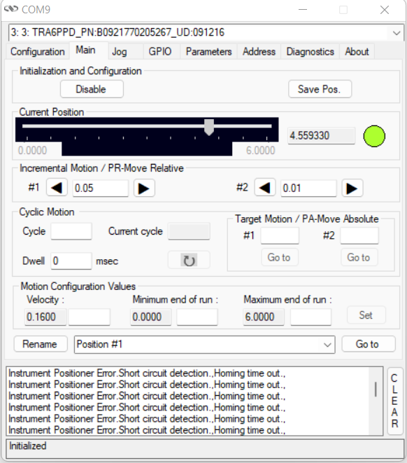Click the Go to button beside Position #1
The height and width of the screenshot is (463, 407).
pos(368,344)
